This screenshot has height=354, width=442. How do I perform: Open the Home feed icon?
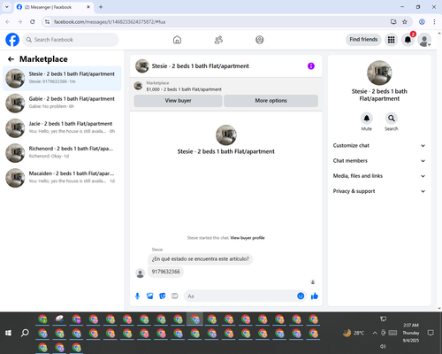coord(177,40)
